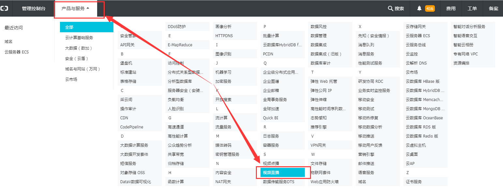Viewport: 503px width, 191px height.
Task: Open the 备案 menu
Action: click(493, 8)
